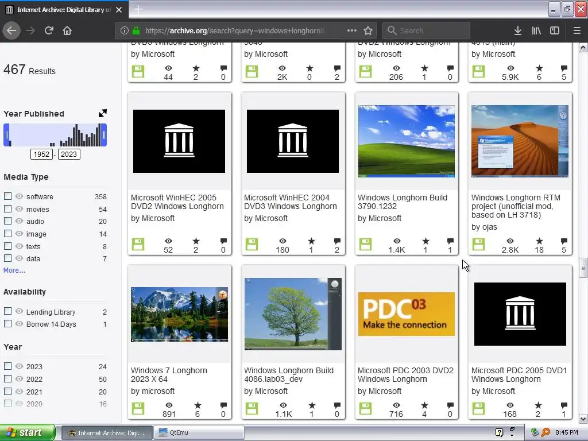Open the browser home page
588x441 pixels.
pyautogui.click(x=67, y=30)
